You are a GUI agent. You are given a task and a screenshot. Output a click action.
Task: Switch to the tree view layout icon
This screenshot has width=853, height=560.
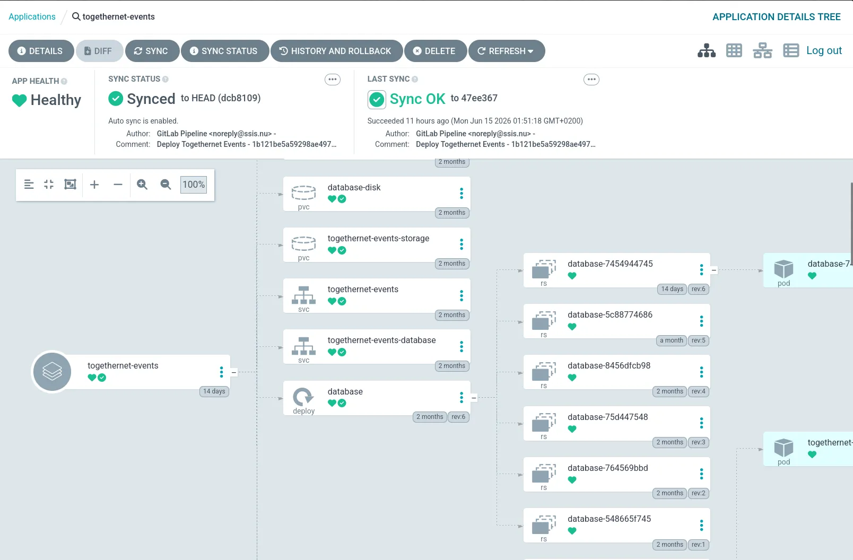coord(707,51)
